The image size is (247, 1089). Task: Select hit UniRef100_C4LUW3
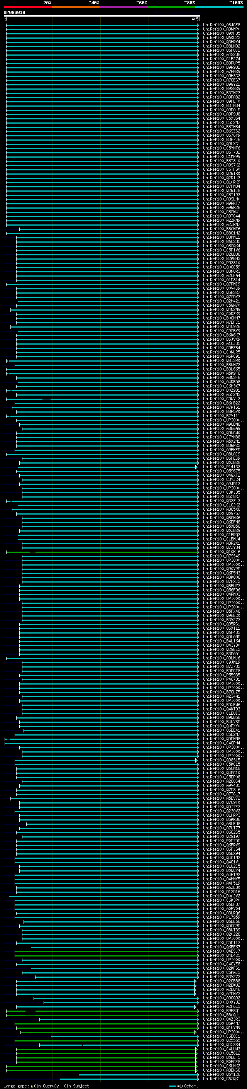point(222,1049)
